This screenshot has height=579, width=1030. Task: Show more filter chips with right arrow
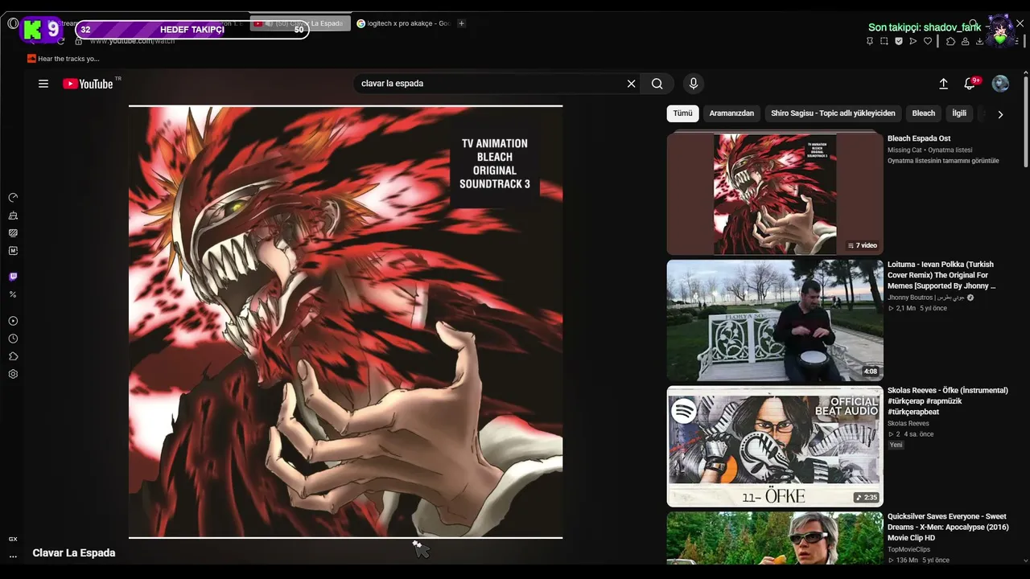[1000, 114]
